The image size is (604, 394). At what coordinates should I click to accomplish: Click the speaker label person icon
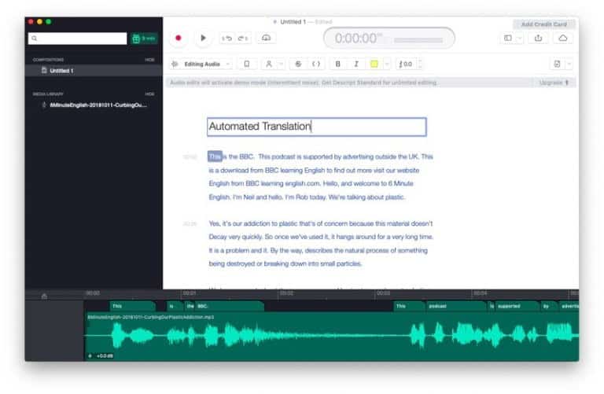pos(269,64)
